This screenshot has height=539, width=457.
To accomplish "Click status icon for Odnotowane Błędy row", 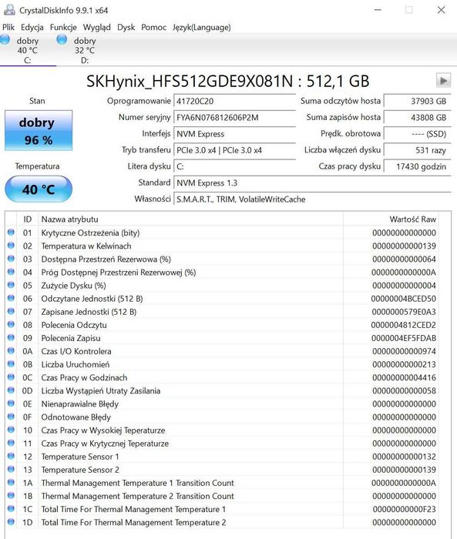I will click(x=11, y=417).
